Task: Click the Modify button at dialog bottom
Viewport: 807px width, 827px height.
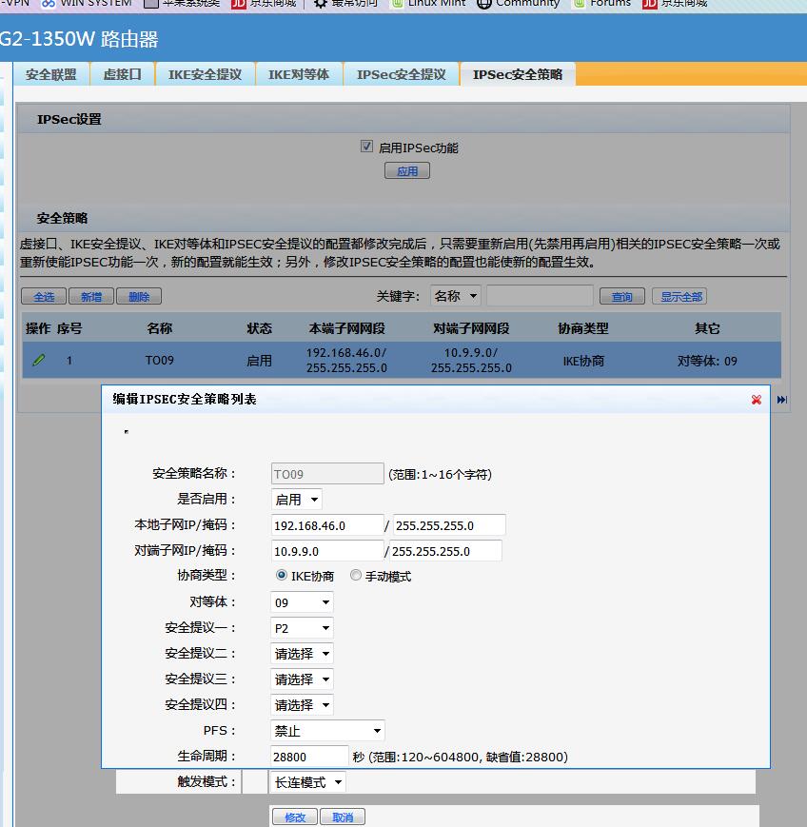Action: 295,817
